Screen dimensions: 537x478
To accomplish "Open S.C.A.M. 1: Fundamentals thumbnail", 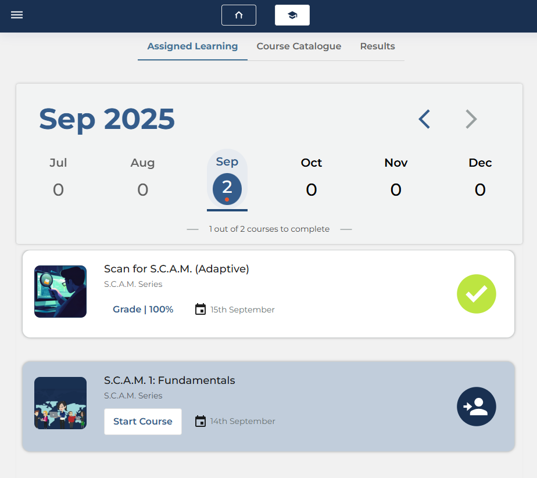I will pyautogui.click(x=60, y=403).
